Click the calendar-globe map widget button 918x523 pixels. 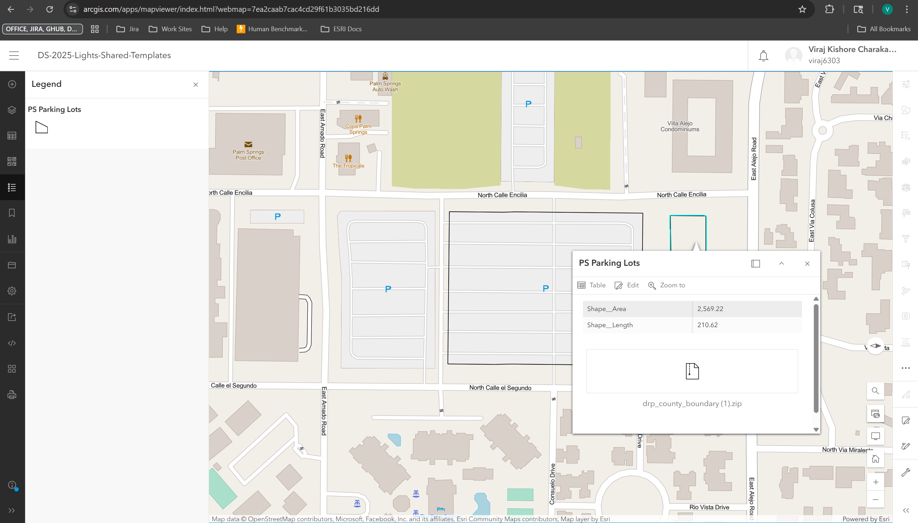(x=876, y=414)
